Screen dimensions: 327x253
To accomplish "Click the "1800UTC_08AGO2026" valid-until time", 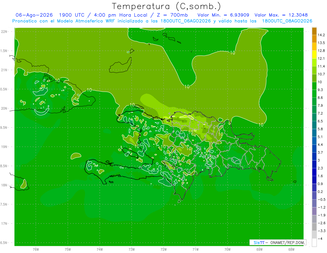I will (287, 21).
